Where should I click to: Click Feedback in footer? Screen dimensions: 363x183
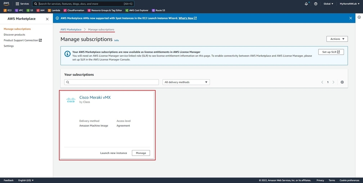pyautogui.click(x=8, y=180)
